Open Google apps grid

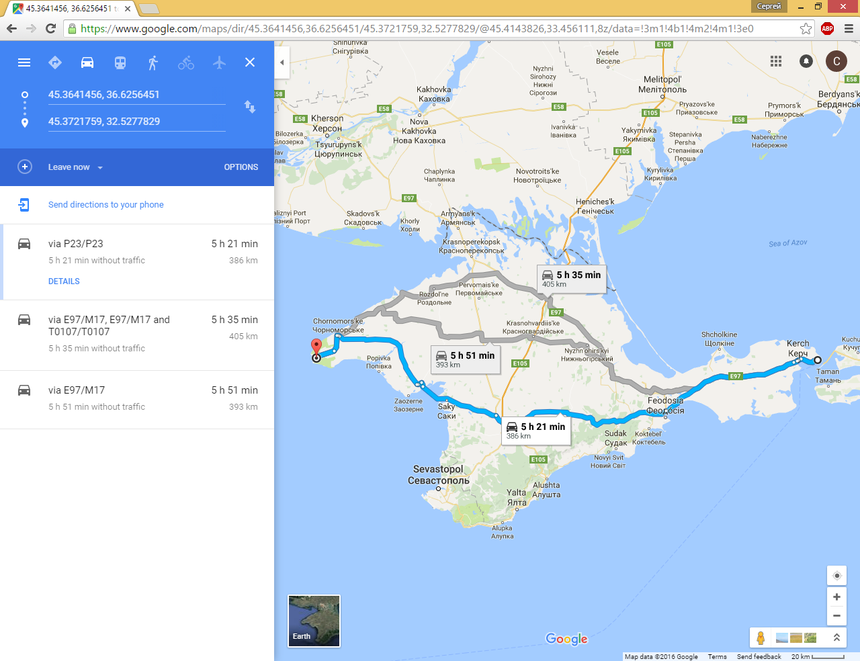pyautogui.click(x=776, y=61)
